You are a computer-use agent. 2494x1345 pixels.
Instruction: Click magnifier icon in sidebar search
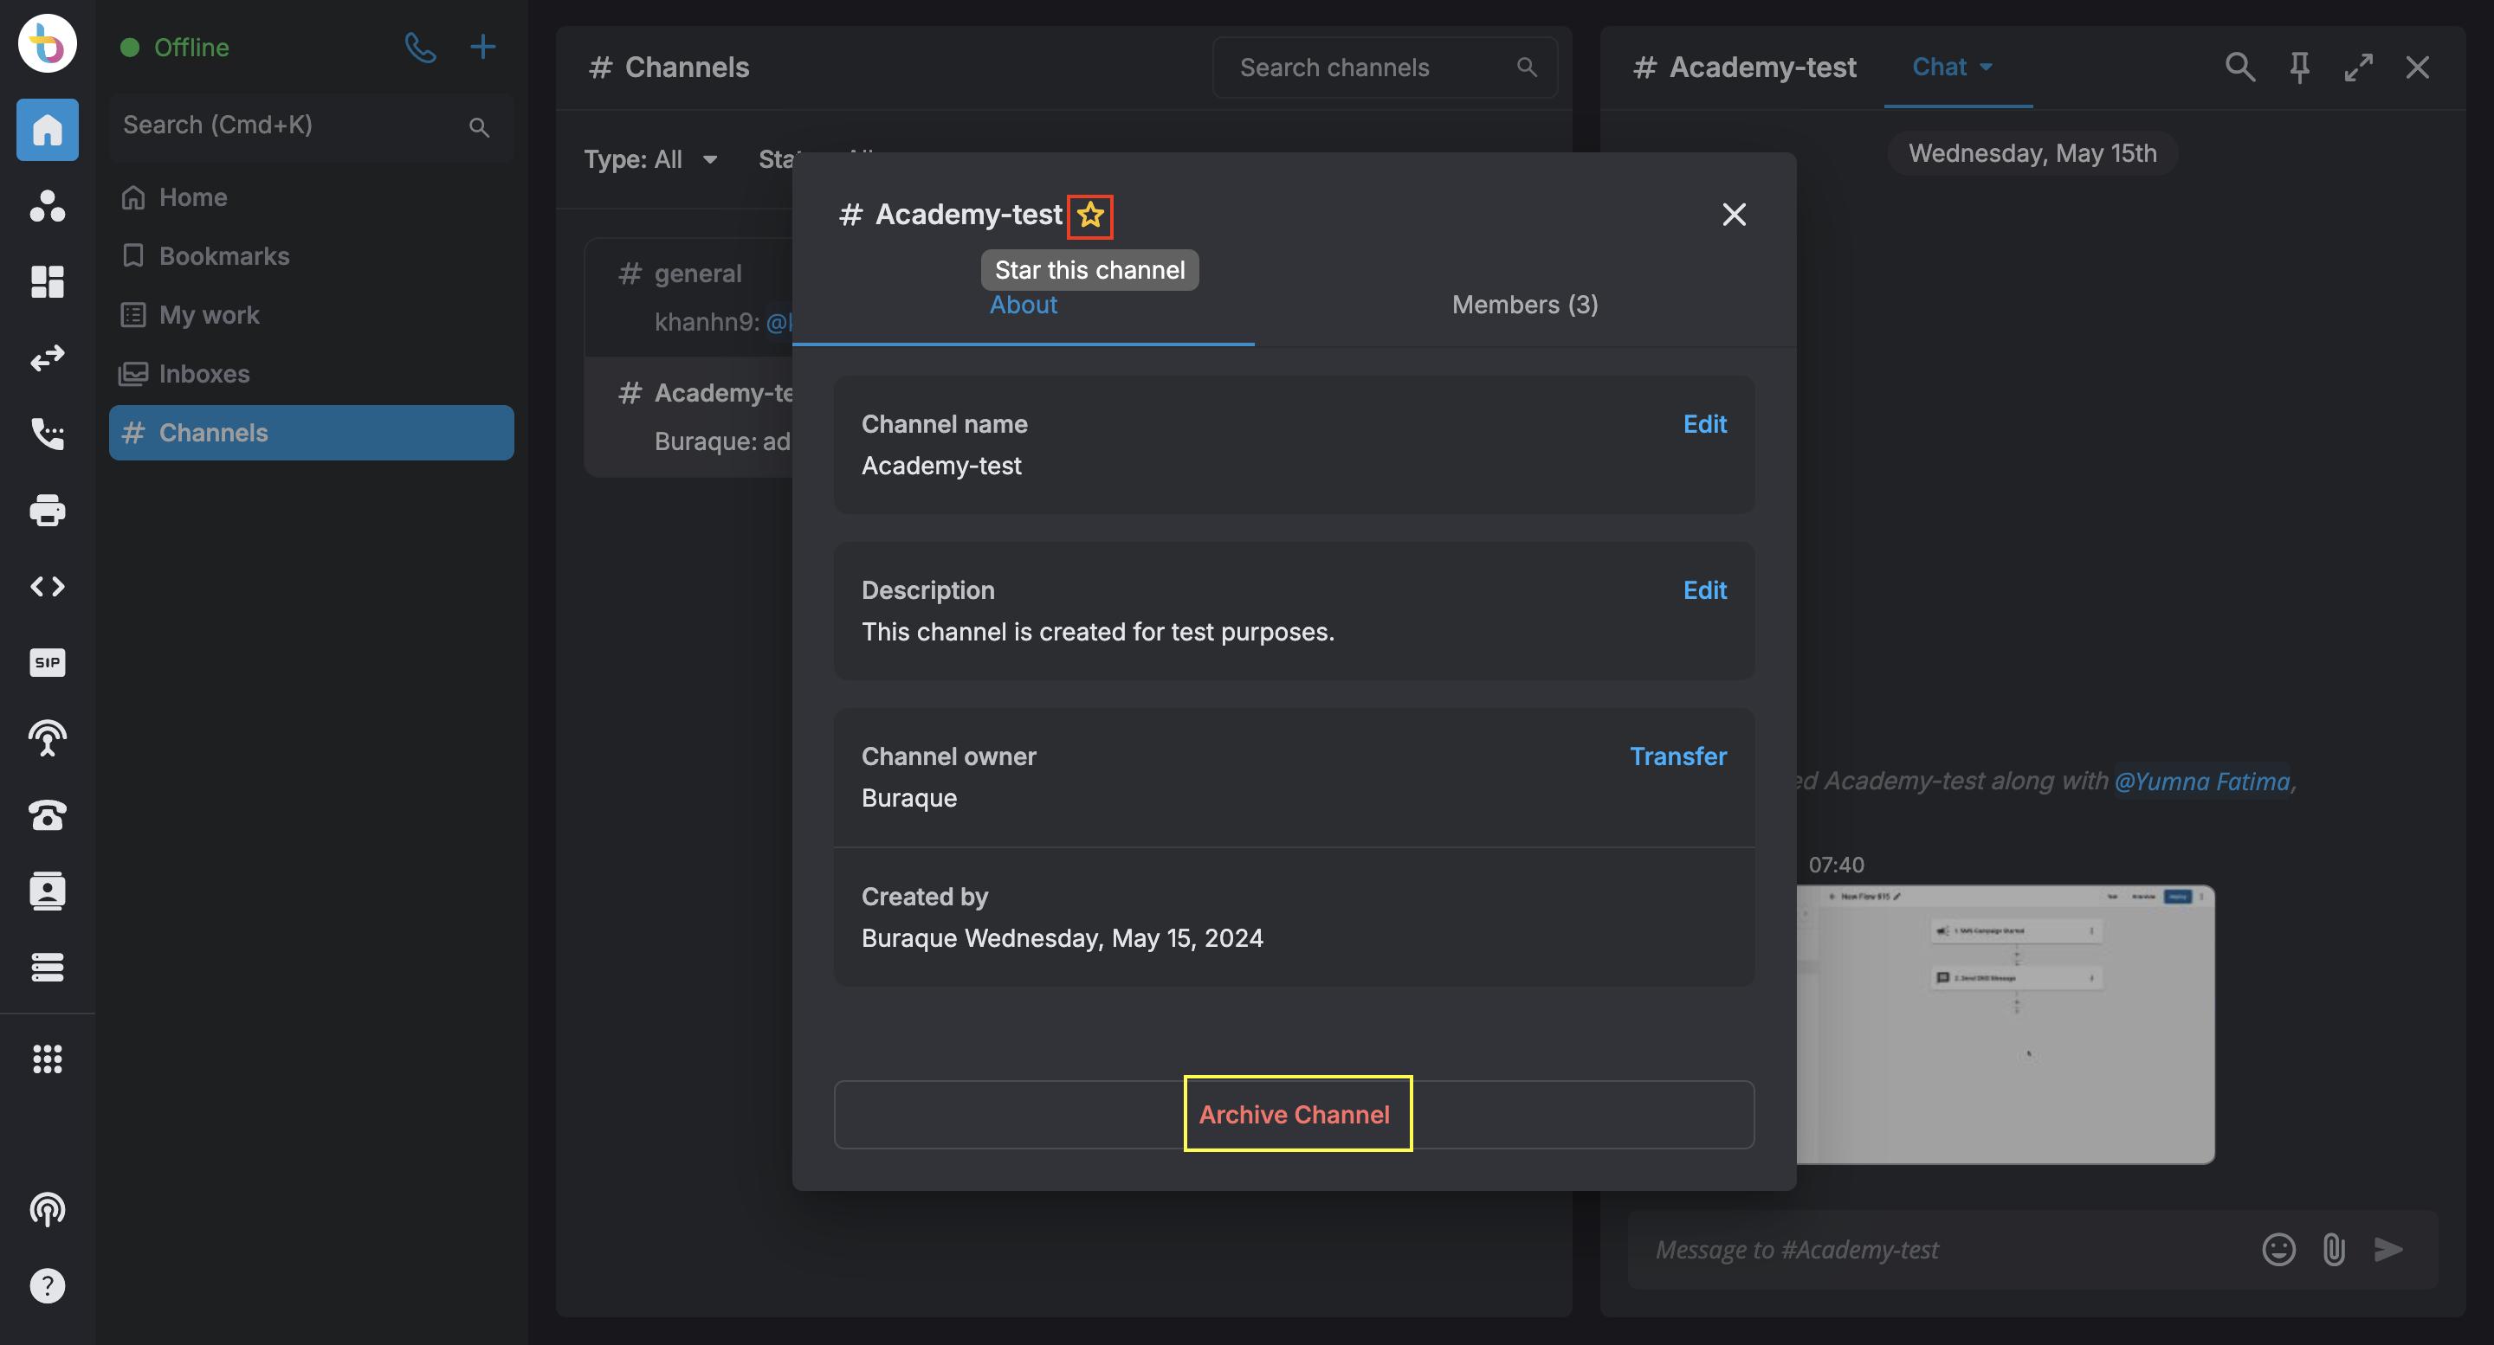(x=478, y=126)
